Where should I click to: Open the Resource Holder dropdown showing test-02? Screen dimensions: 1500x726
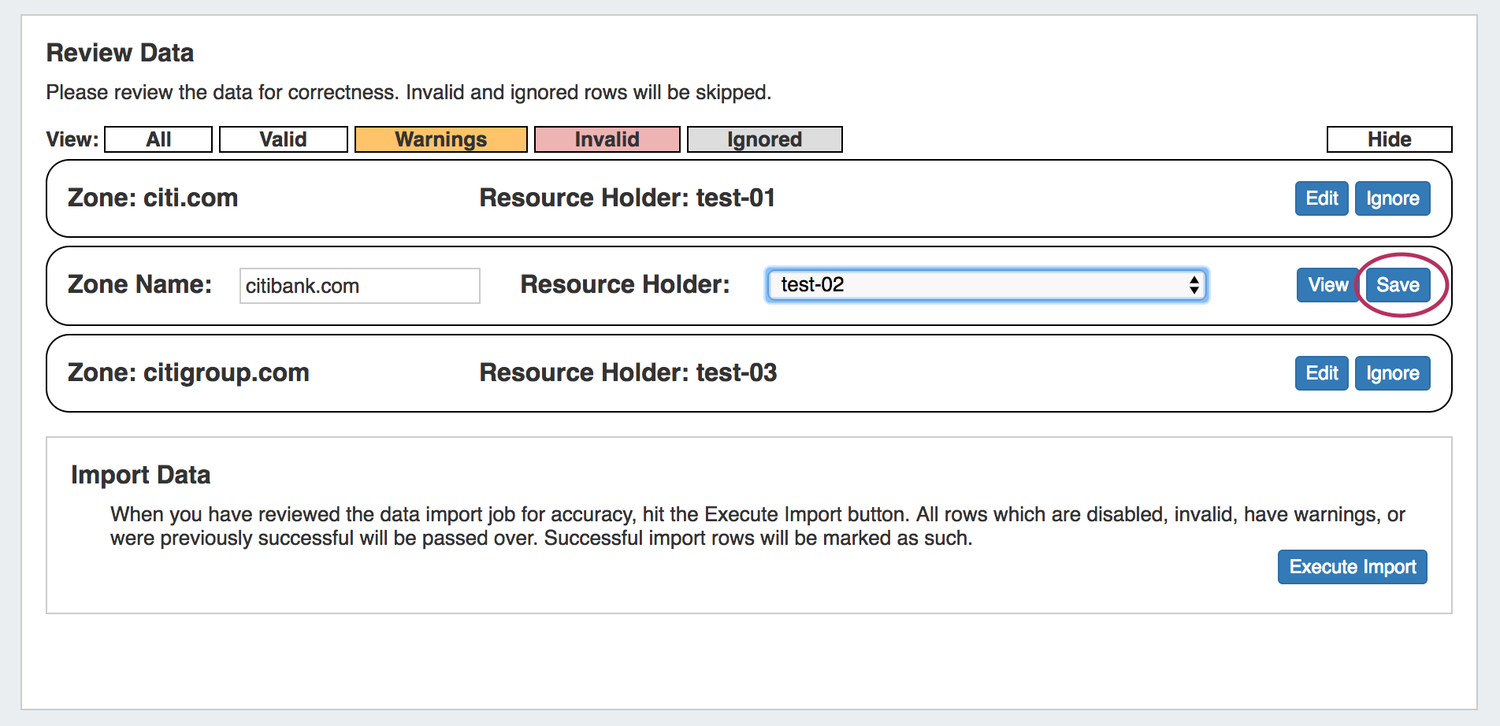point(986,285)
